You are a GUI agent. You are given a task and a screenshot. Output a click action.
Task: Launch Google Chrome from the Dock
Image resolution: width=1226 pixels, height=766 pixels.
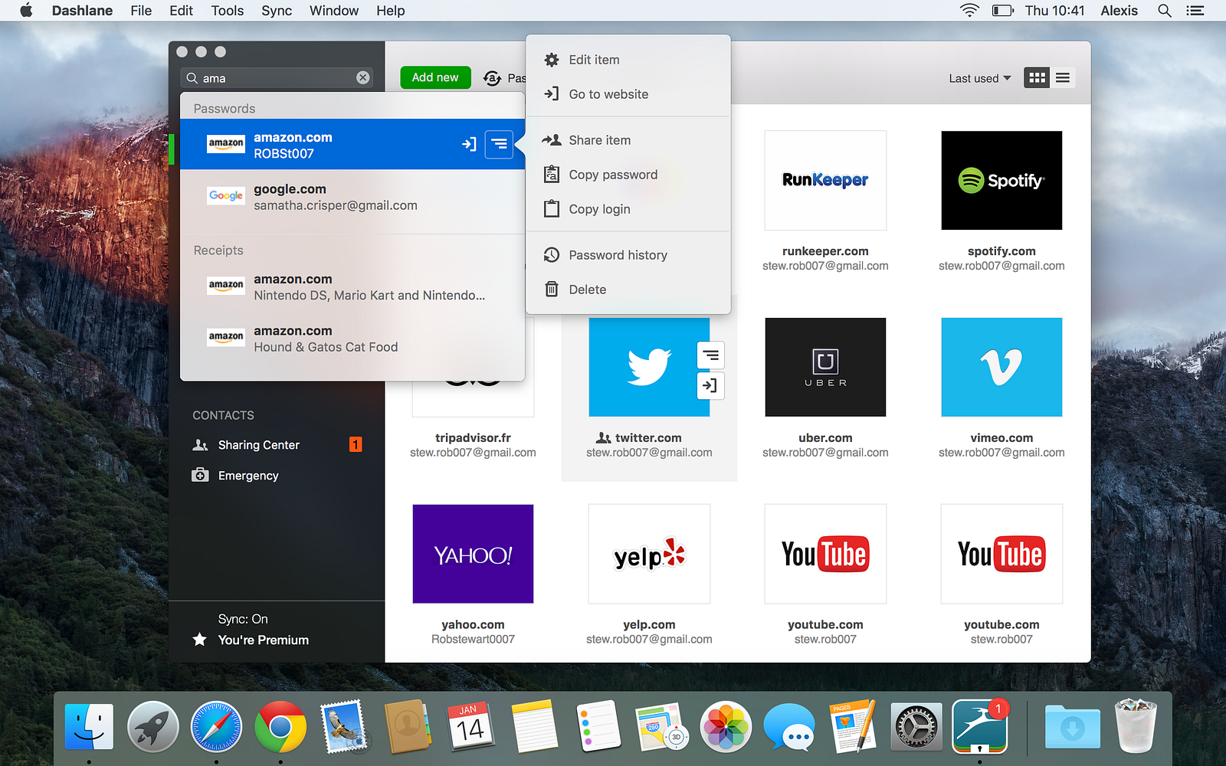click(x=280, y=726)
